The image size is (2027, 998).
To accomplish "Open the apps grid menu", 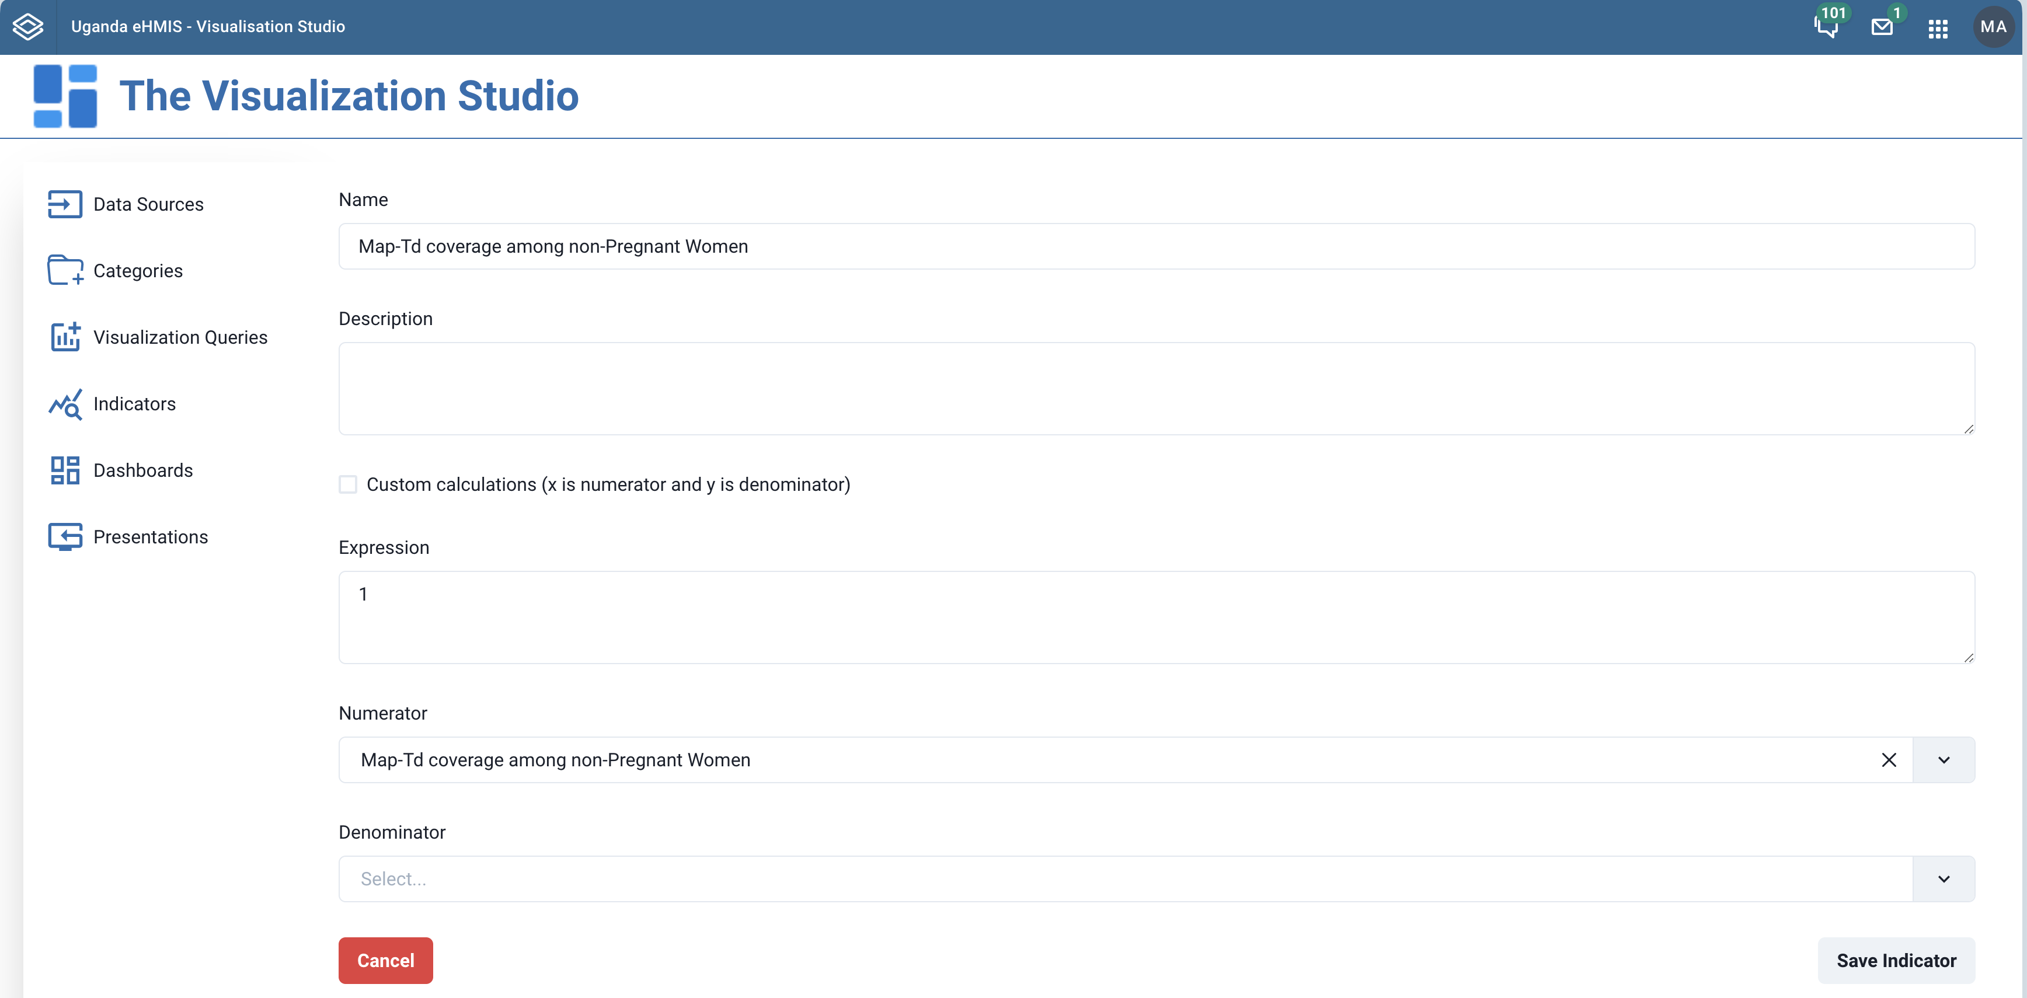I will 1937,29.
